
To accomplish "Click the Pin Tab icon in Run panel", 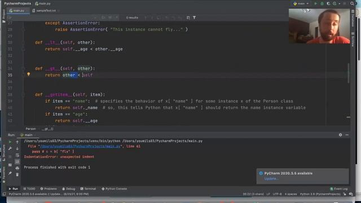I will [10, 173].
